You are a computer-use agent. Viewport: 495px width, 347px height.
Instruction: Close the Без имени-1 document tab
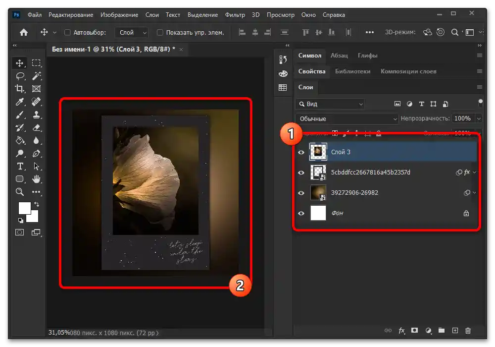click(x=181, y=49)
